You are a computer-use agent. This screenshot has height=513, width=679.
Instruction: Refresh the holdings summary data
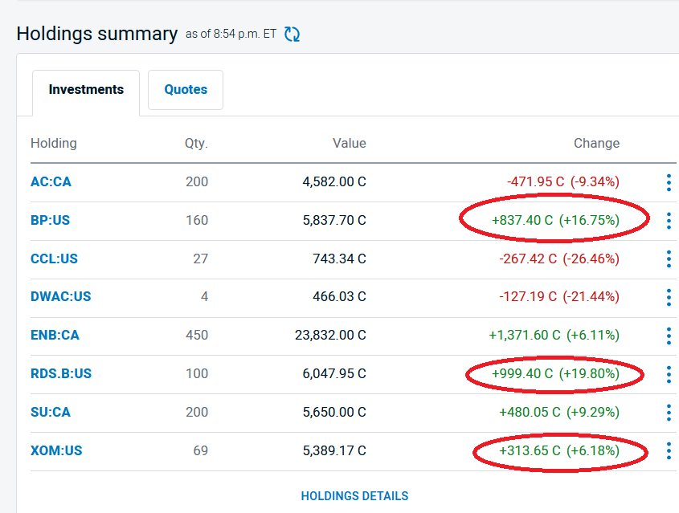(292, 35)
